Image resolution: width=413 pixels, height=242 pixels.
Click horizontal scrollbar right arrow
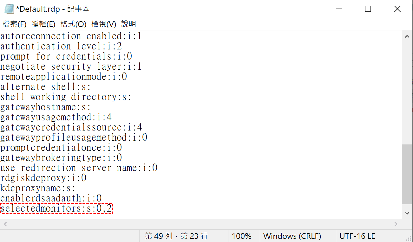pos(396,224)
